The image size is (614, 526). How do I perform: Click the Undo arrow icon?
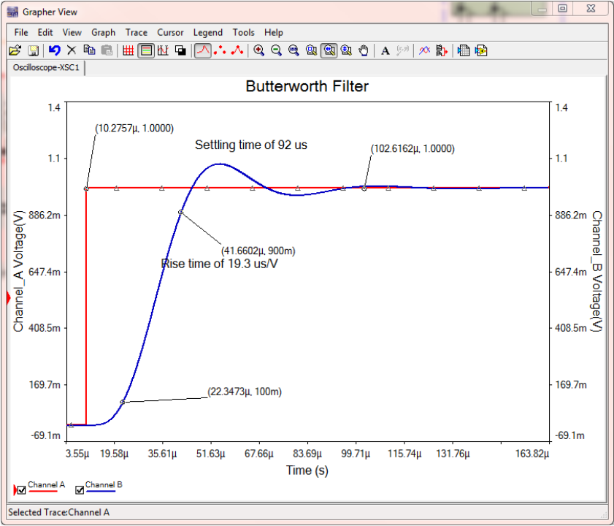click(x=55, y=50)
